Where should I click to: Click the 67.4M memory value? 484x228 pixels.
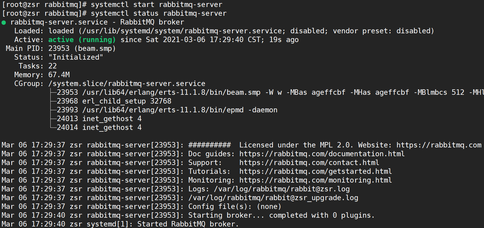59,75
